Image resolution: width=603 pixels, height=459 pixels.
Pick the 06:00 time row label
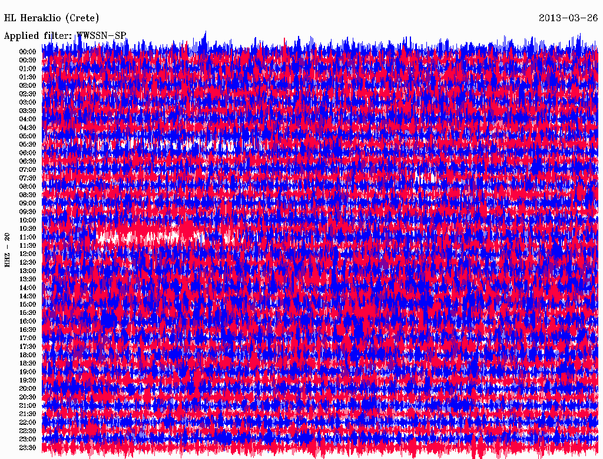click(28, 153)
